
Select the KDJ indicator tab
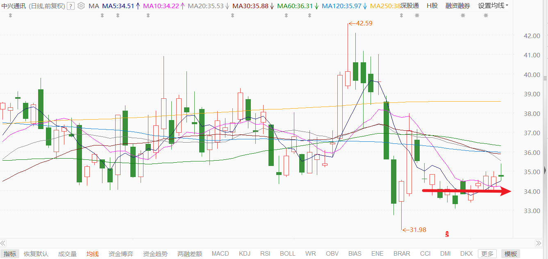click(245, 254)
